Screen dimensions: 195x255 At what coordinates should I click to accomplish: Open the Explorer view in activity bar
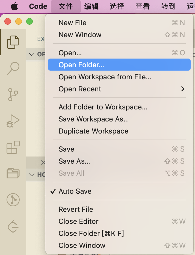pyautogui.click(x=13, y=42)
